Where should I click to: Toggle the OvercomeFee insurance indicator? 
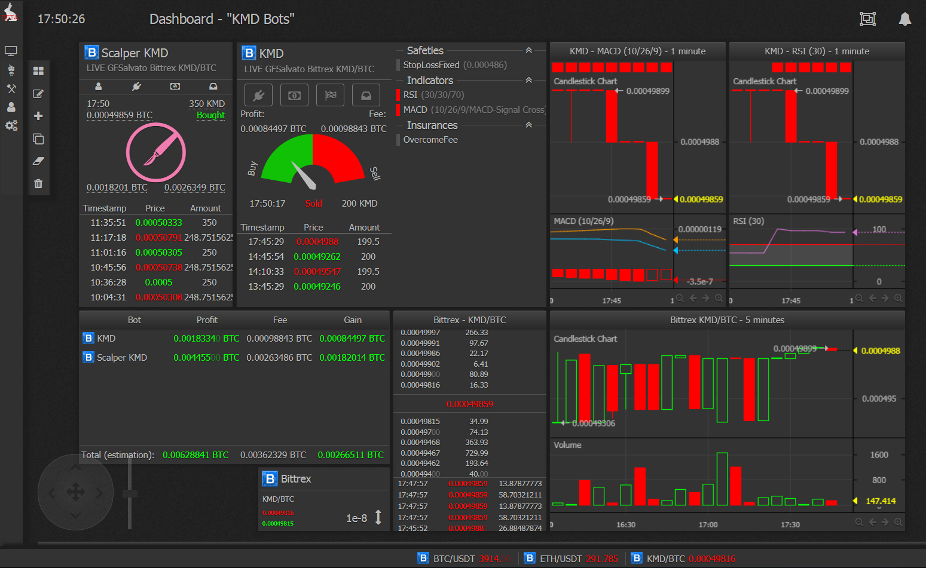coord(398,140)
